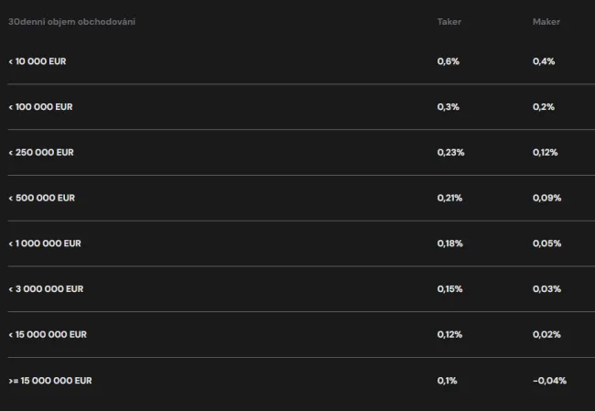Screen dimensions: 595x411
Task: Click the 0,02% Maker fee value
Action: click(x=546, y=335)
